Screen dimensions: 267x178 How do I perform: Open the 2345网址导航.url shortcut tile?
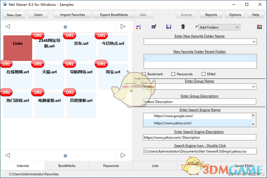pos(49,48)
